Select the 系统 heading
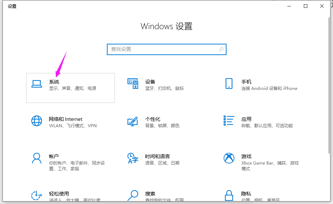This screenshot has width=333, height=204. coord(54,82)
